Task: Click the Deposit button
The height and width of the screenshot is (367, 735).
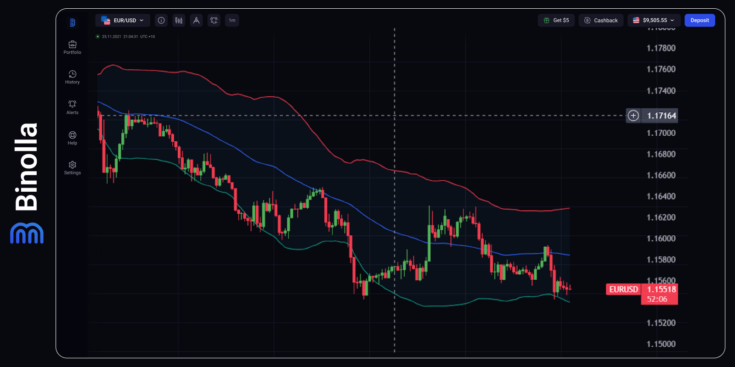Action: [x=699, y=20]
